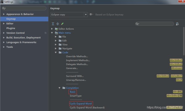This screenshot has height=111, width=185.
Task: Select Plugins in the settings sidebar
Action: pyautogui.click(x=10, y=28)
